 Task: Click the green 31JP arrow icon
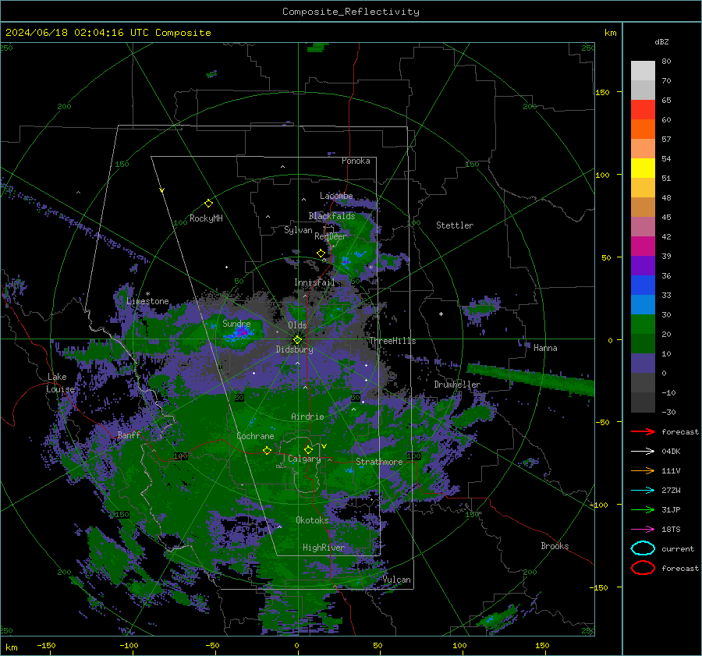tap(643, 509)
